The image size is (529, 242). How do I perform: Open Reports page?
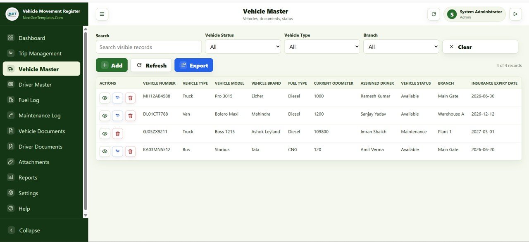(x=41, y=178)
